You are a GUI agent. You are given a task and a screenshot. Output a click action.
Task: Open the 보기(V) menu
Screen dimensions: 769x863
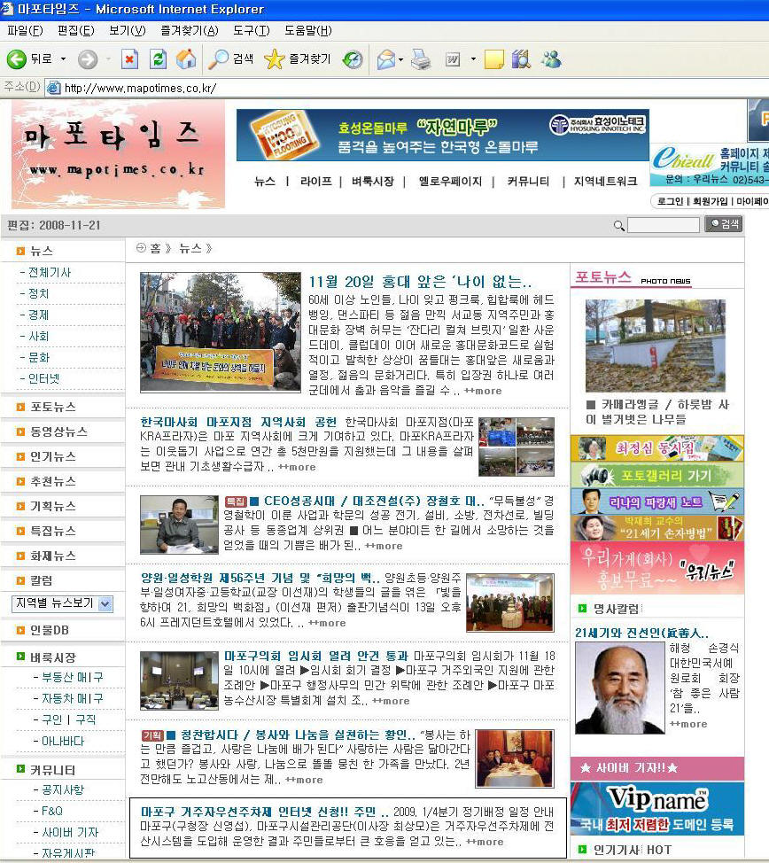pos(127,31)
